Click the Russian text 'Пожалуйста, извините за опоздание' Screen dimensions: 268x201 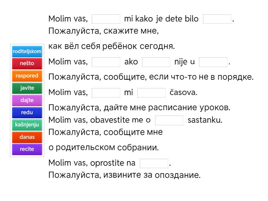click(x=125, y=175)
